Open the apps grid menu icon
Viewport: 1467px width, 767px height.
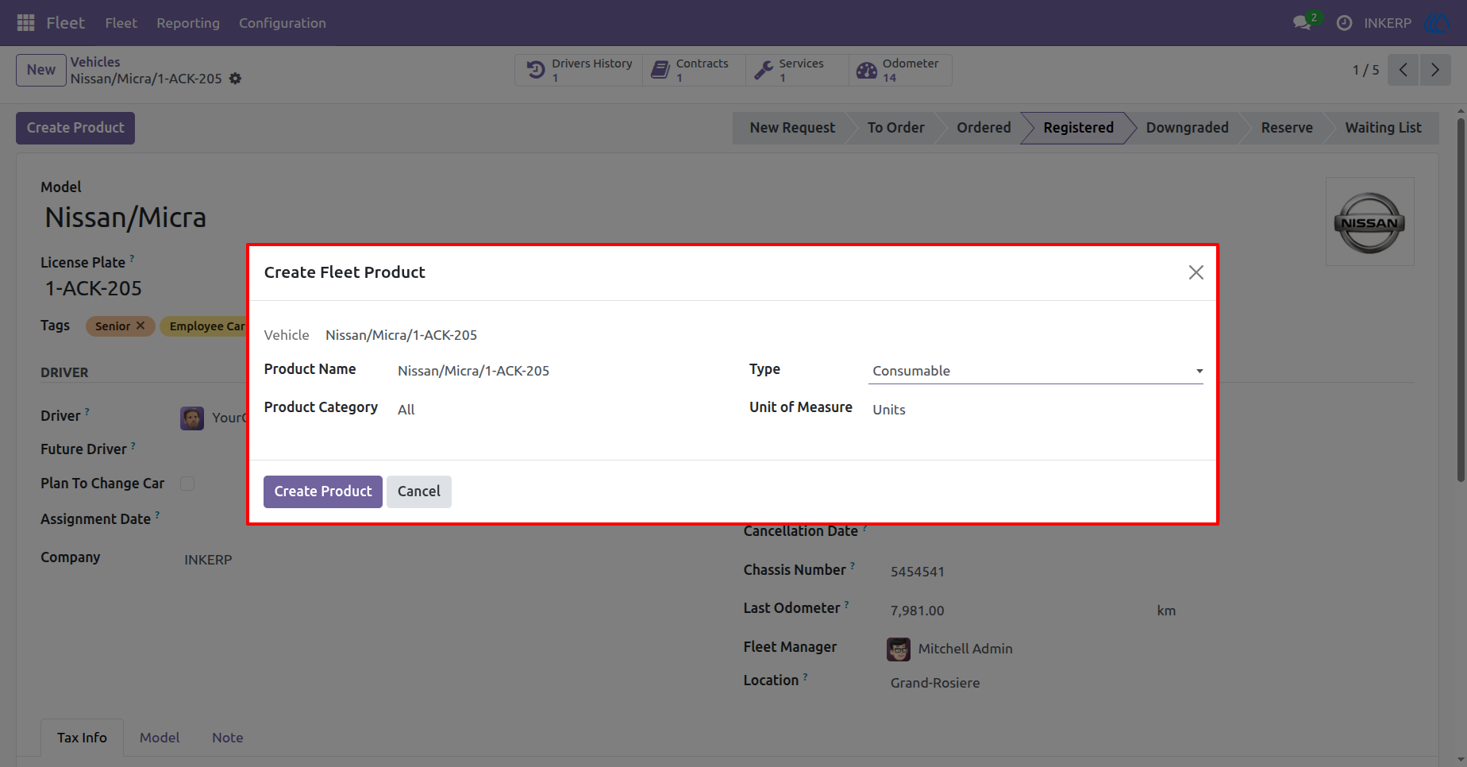click(25, 23)
